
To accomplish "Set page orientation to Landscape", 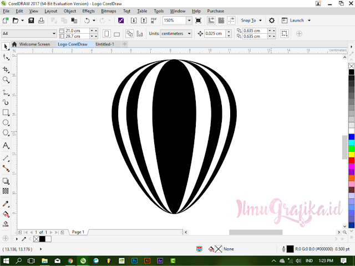I will coord(117,34).
